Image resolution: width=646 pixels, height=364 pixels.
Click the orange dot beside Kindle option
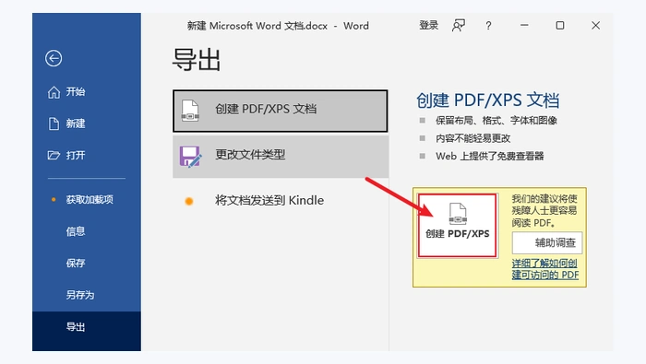[x=188, y=201]
